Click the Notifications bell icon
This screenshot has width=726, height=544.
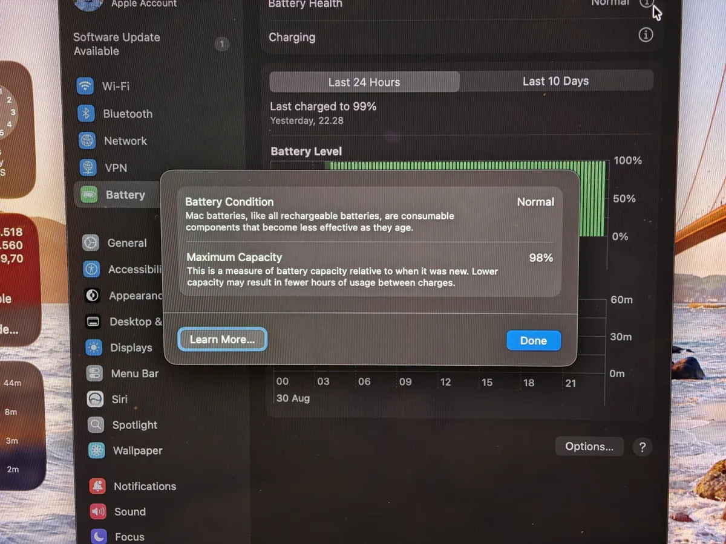coord(97,486)
